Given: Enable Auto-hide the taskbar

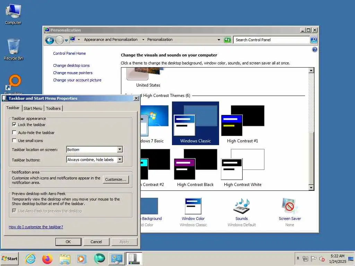Looking at the screenshot, I should (14, 133).
